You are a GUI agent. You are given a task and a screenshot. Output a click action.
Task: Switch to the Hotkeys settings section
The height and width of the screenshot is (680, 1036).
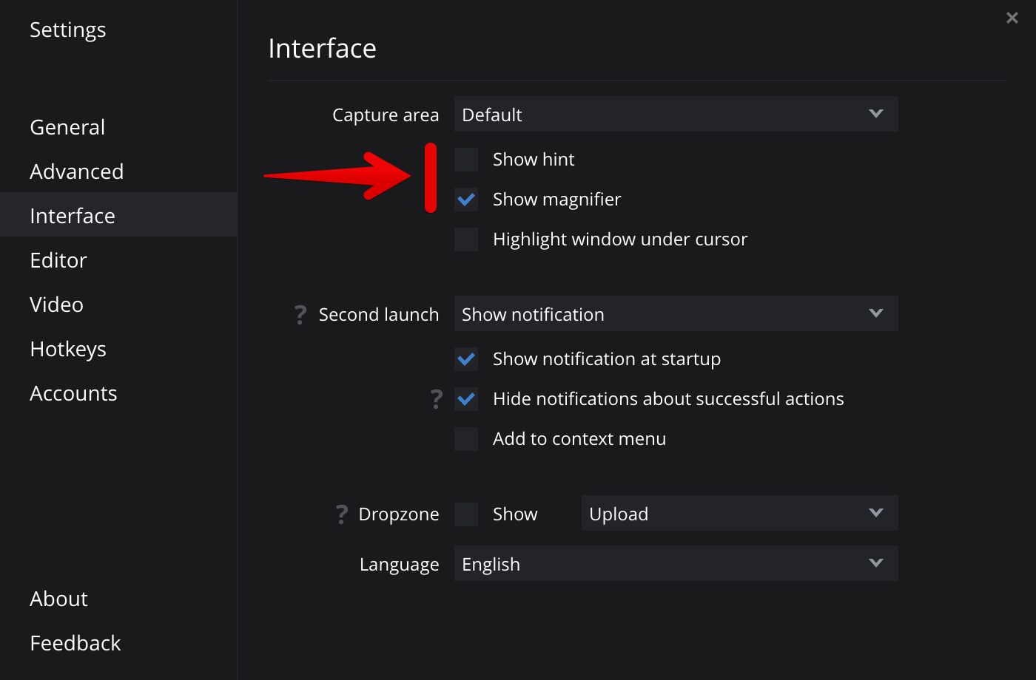coord(68,349)
